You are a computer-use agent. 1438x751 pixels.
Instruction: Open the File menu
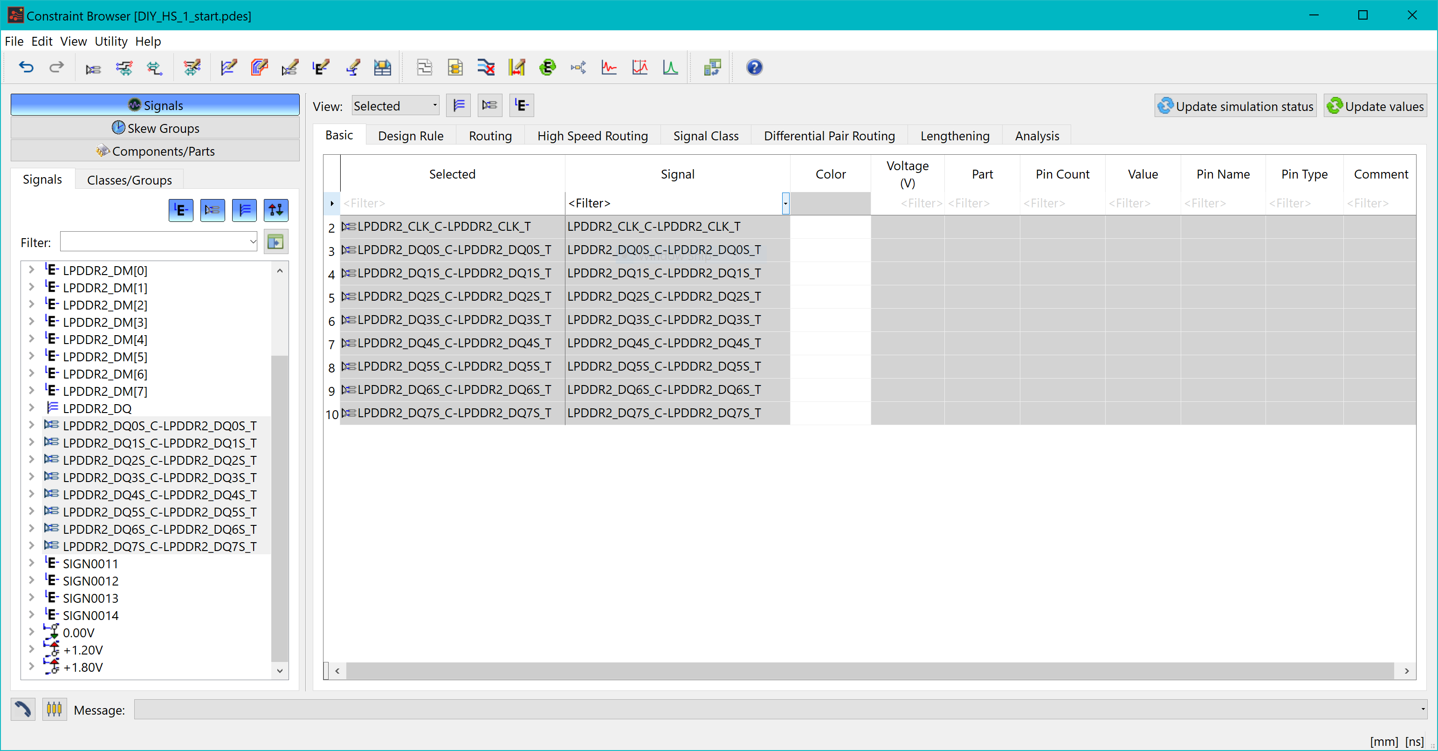(14, 41)
